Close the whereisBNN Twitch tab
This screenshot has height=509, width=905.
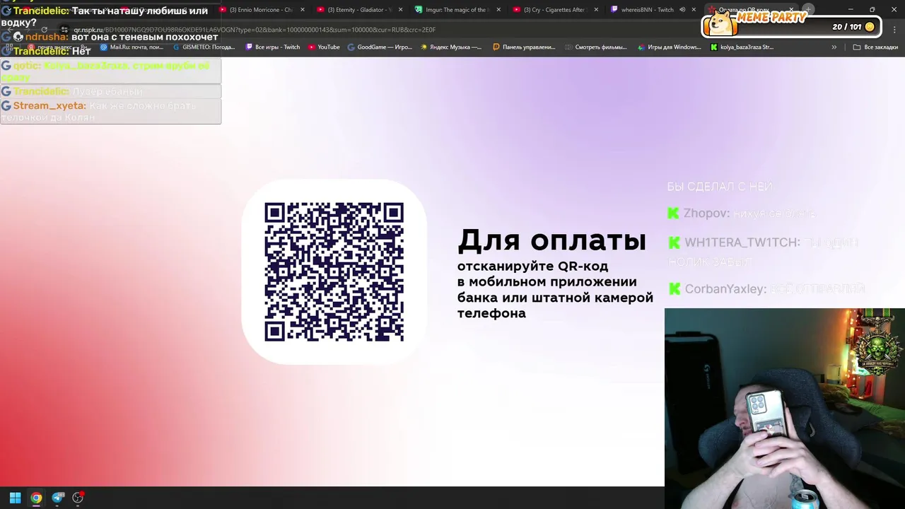tap(694, 10)
